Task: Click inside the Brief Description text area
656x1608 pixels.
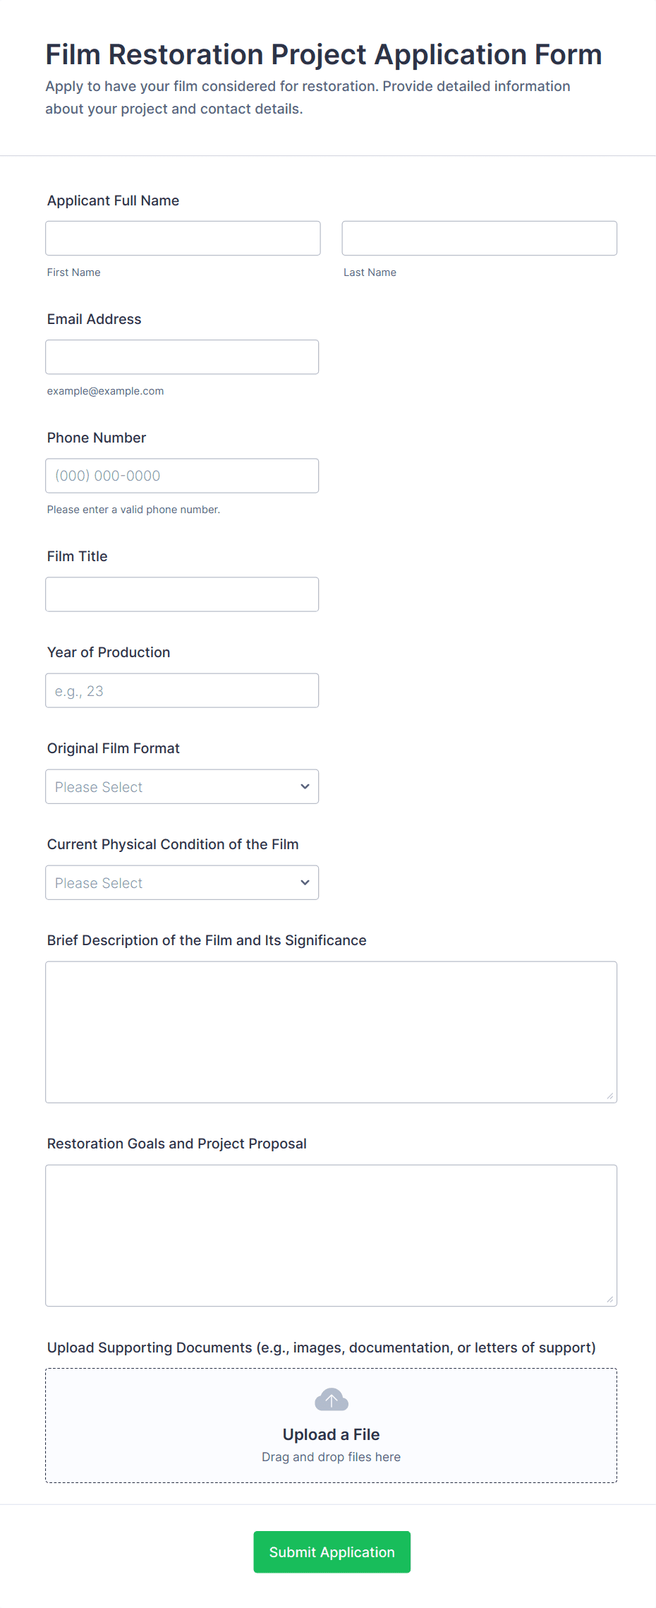Action: click(331, 1032)
